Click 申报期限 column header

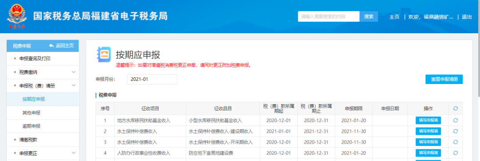point(354,108)
